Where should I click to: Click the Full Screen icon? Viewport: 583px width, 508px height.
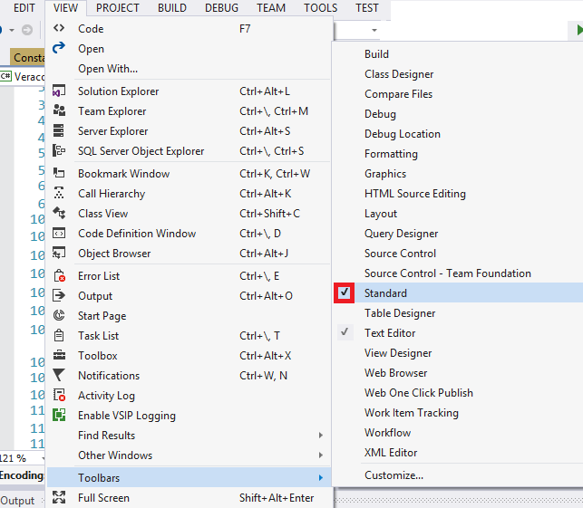59,498
